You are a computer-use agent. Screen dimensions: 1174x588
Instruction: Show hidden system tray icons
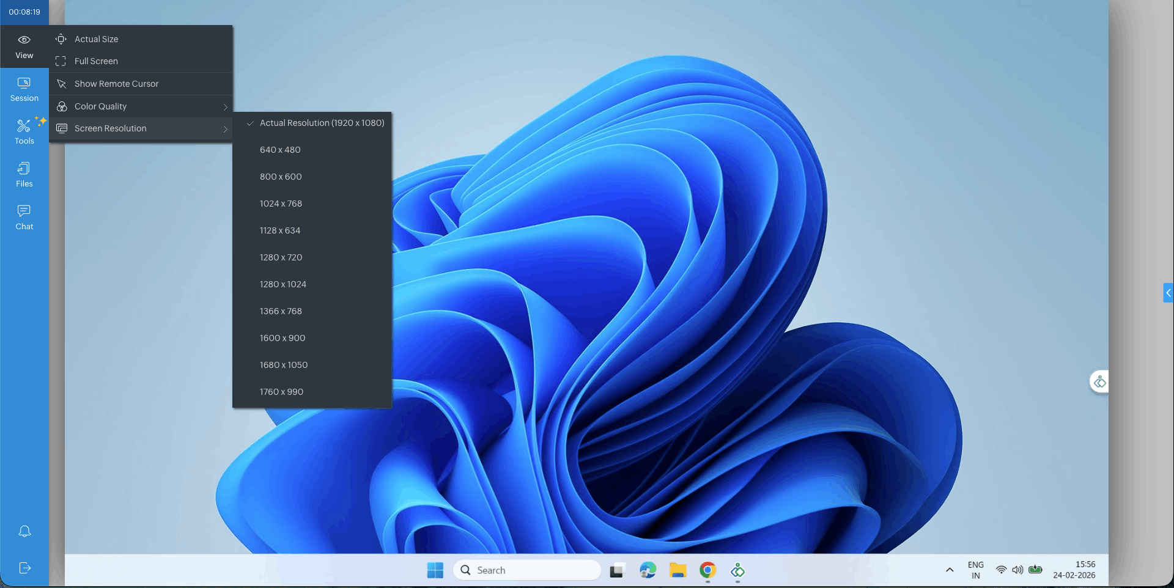pos(950,570)
